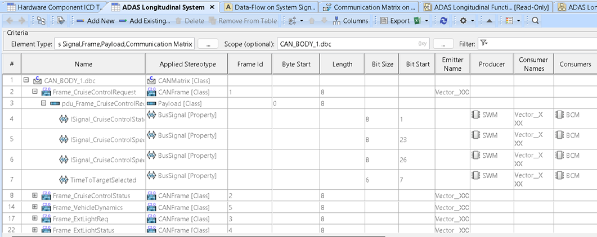Expand the Frame_VehicleDynamics row

pos(35,207)
